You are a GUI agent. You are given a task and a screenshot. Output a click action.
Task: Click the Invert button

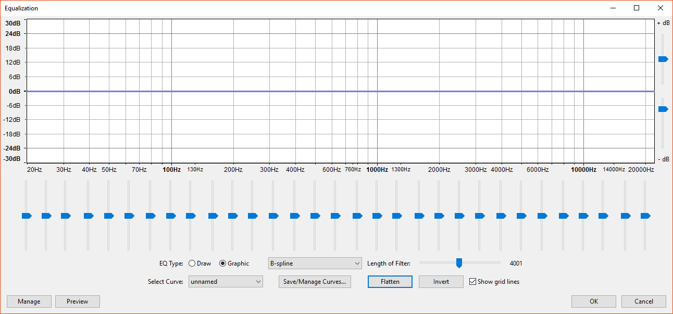[441, 282]
